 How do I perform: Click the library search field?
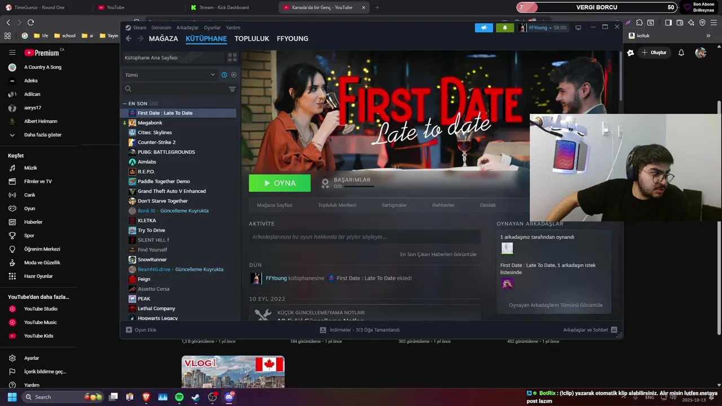tap(175, 89)
